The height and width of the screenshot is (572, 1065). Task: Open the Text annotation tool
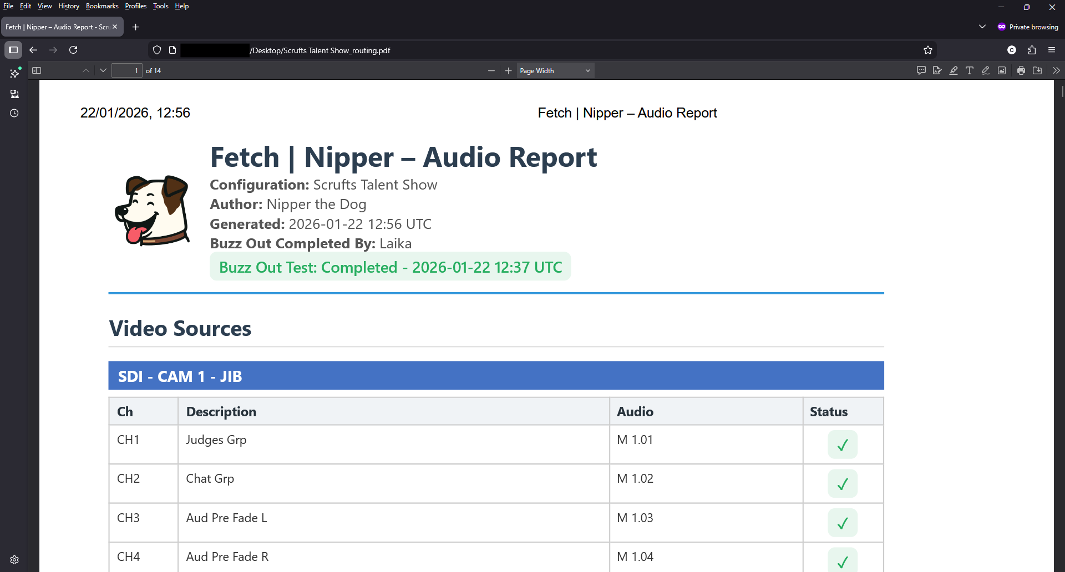click(970, 70)
